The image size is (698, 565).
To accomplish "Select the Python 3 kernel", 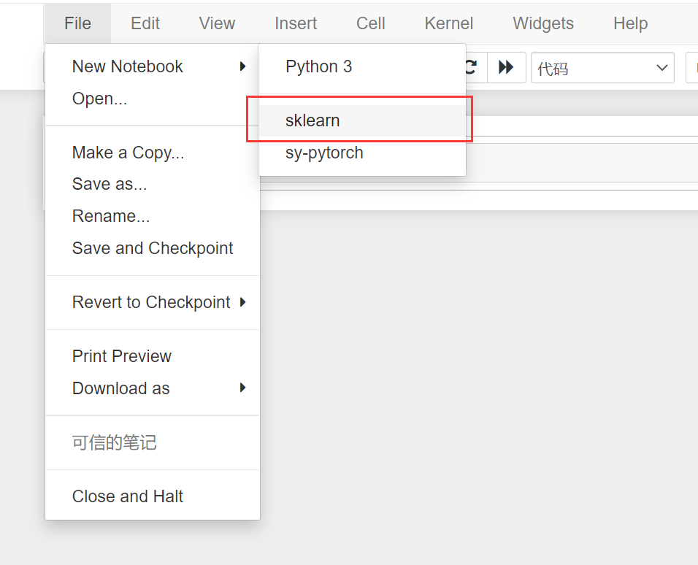I will point(318,66).
